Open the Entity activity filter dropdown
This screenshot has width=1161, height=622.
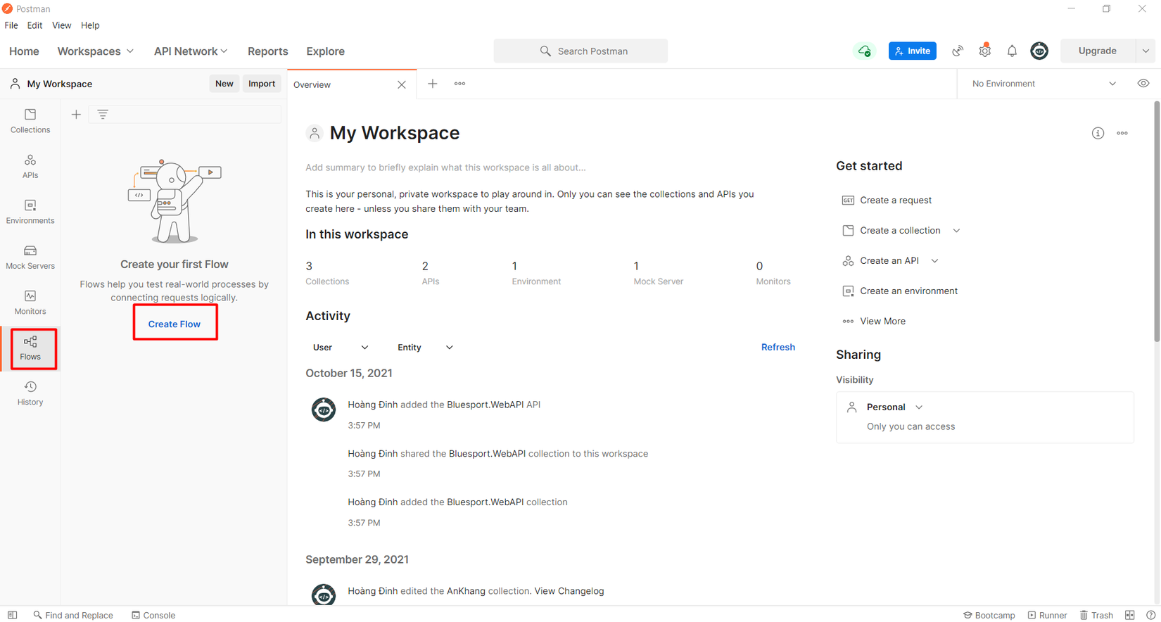[425, 348]
